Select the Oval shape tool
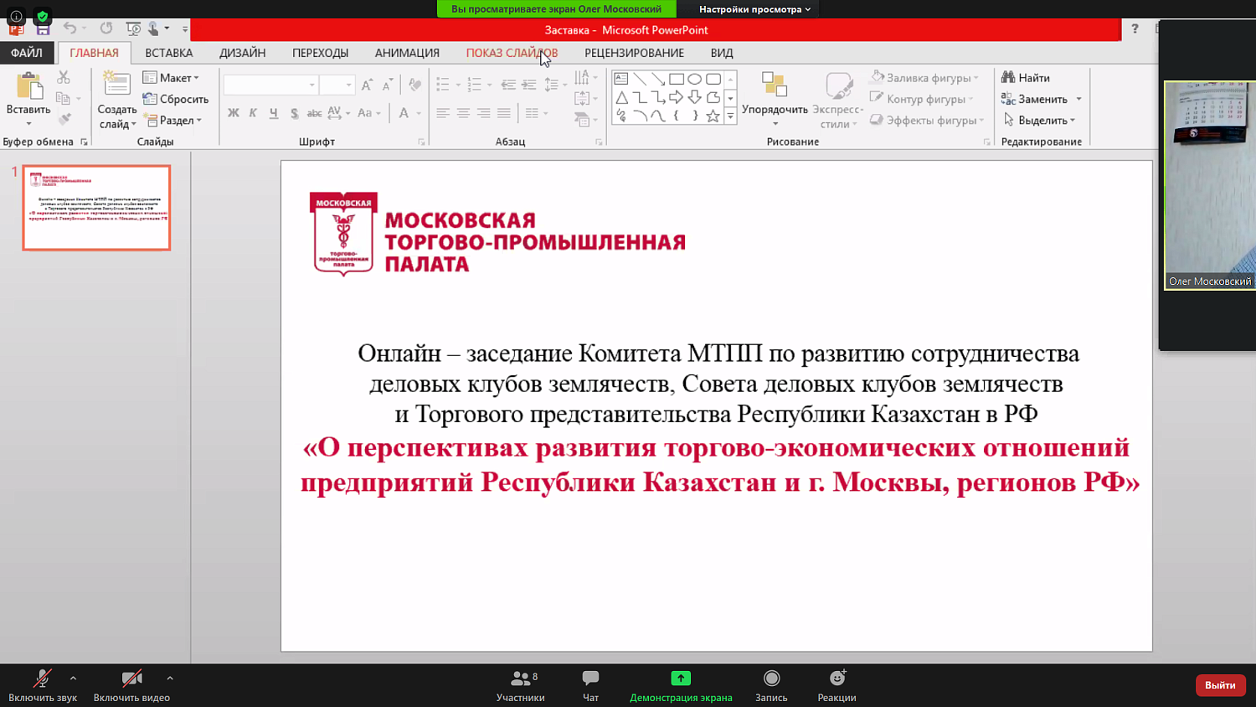 (x=694, y=78)
